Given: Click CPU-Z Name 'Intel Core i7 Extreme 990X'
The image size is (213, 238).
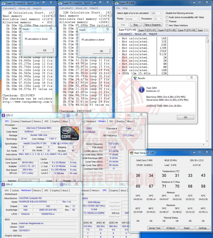Looking at the screenshot, I should tap(39, 128).
